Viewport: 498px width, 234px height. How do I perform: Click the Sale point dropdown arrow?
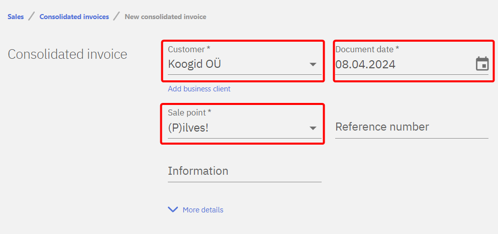[313, 128]
